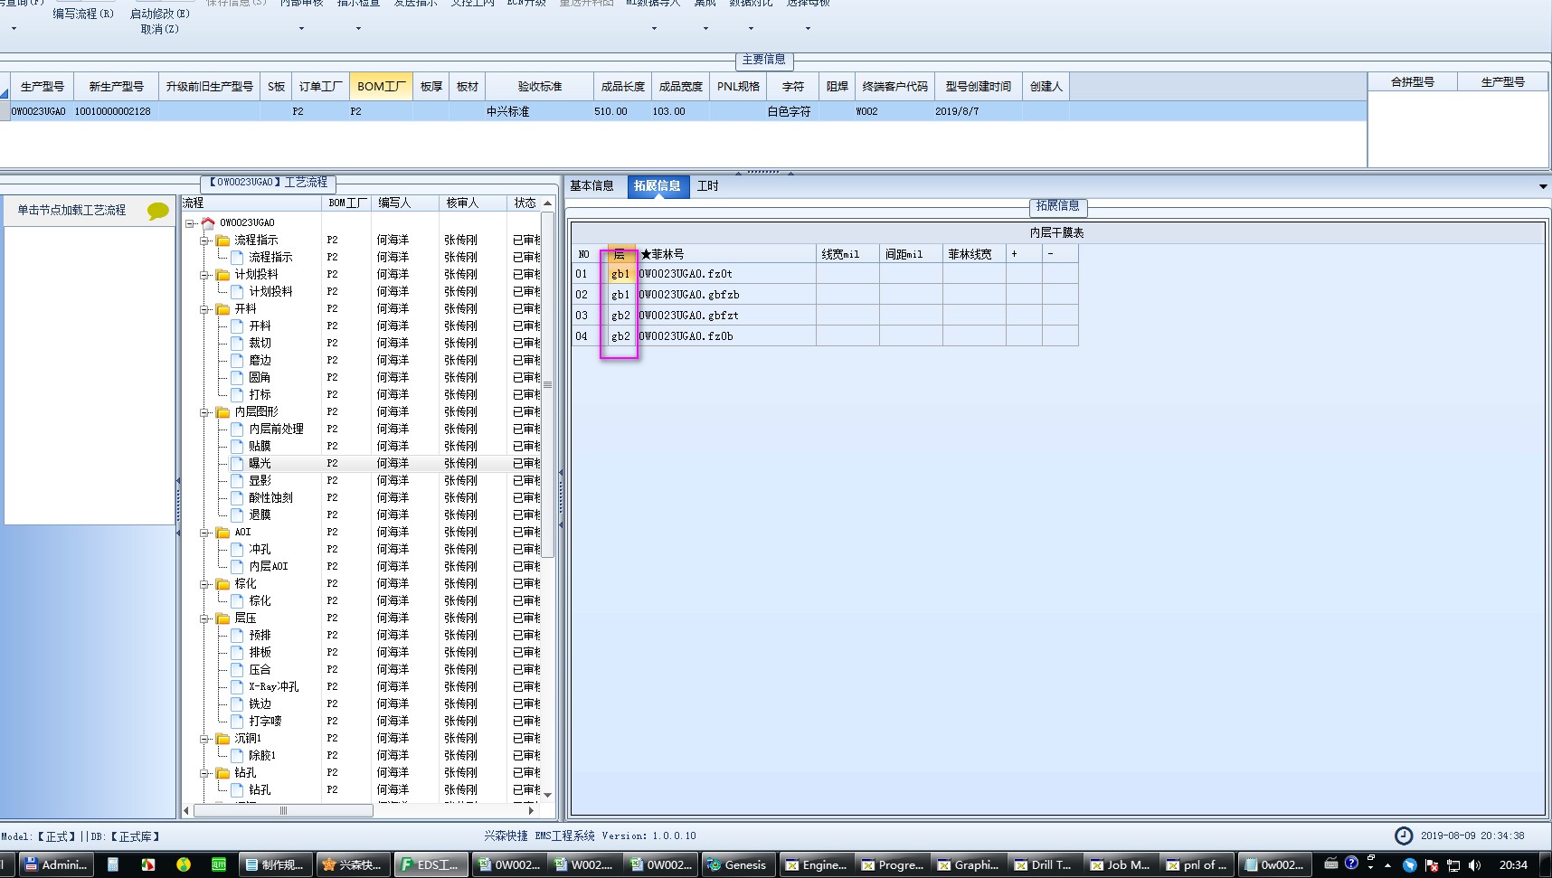
Task: Switch to the 基本信息 tab
Action: (591, 186)
